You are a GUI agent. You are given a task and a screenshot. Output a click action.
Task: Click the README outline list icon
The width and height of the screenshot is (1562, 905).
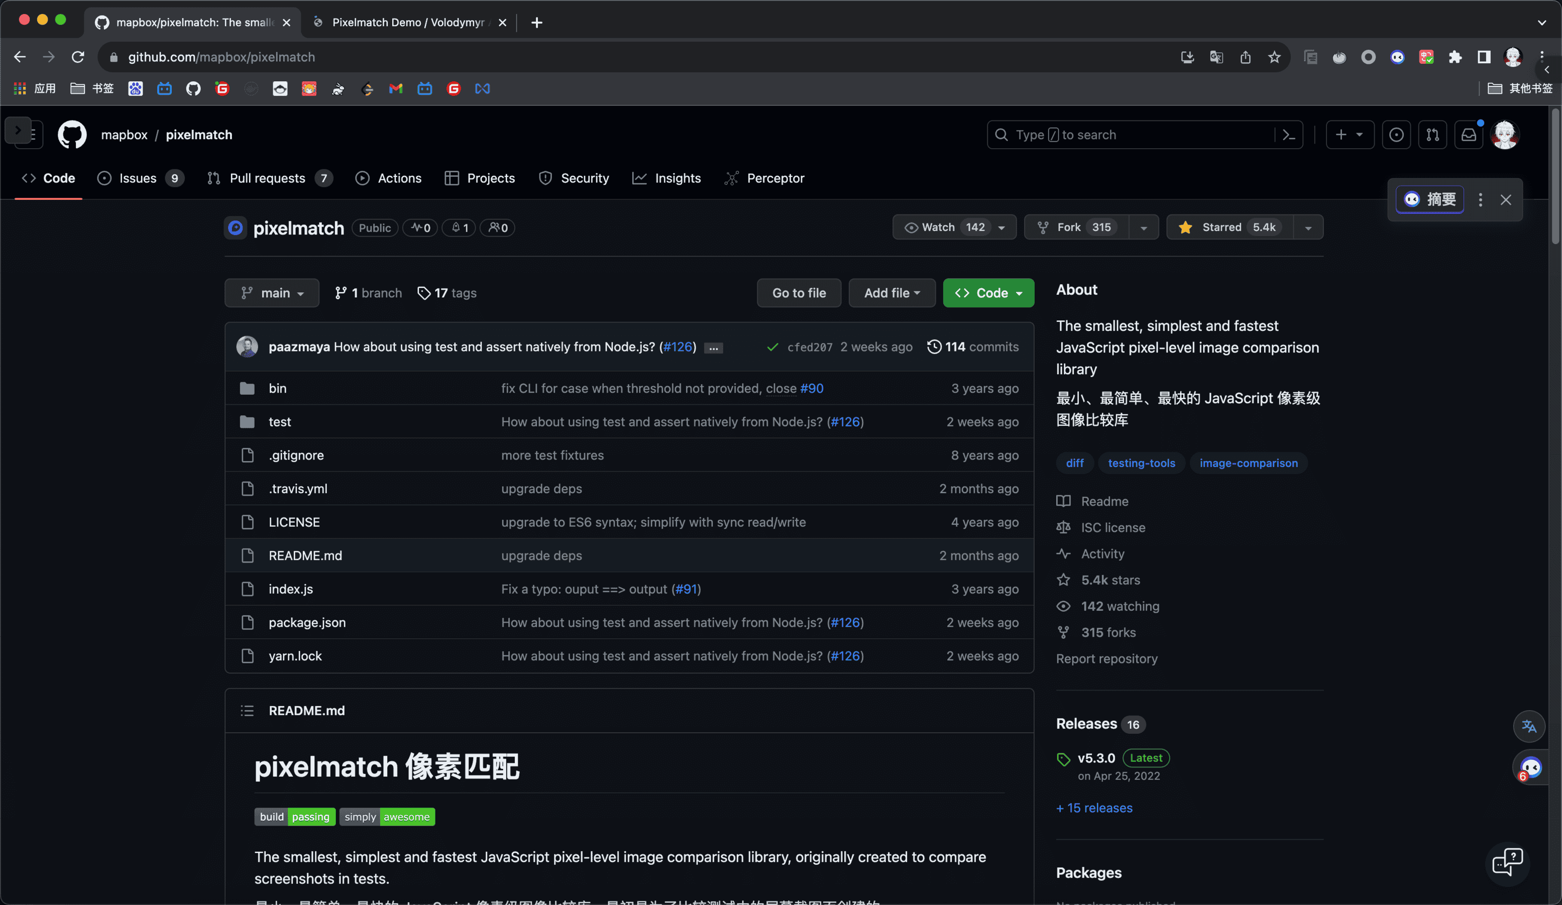point(247,710)
